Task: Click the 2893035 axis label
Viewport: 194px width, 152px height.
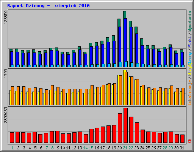Action: (6, 115)
